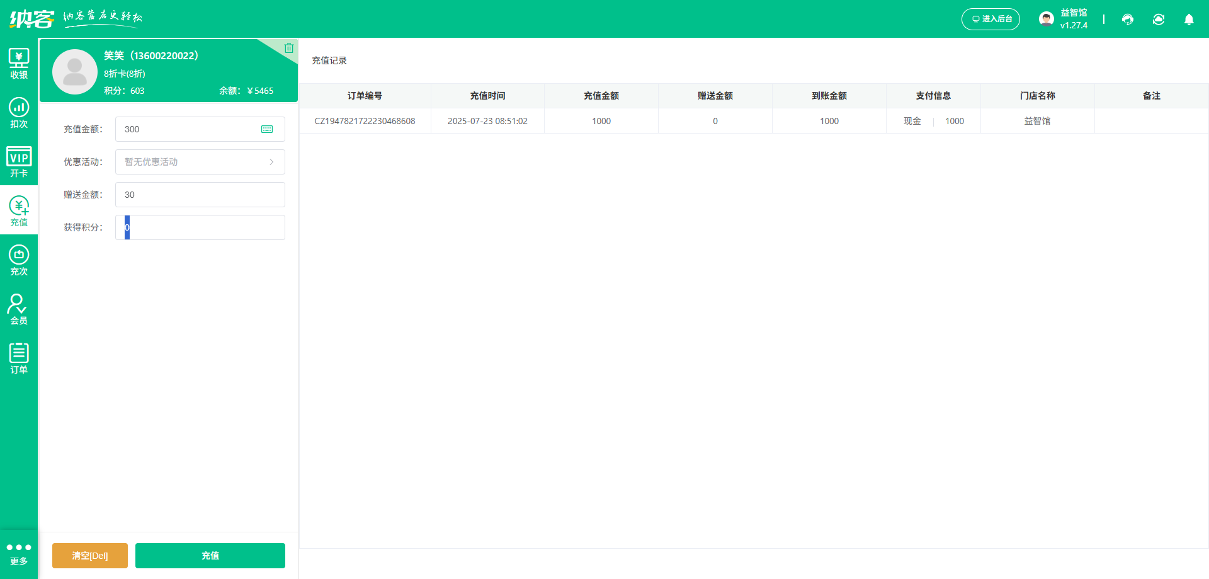Image resolution: width=1209 pixels, height=579 pixels.
Task: Open the 收银 cashier sidebar icon
Action: click(19, 64)
